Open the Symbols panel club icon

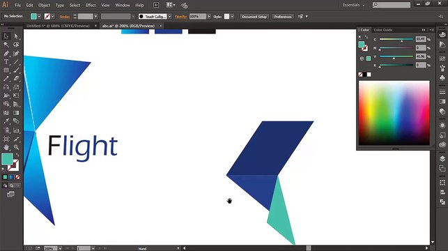pos(442,78)
